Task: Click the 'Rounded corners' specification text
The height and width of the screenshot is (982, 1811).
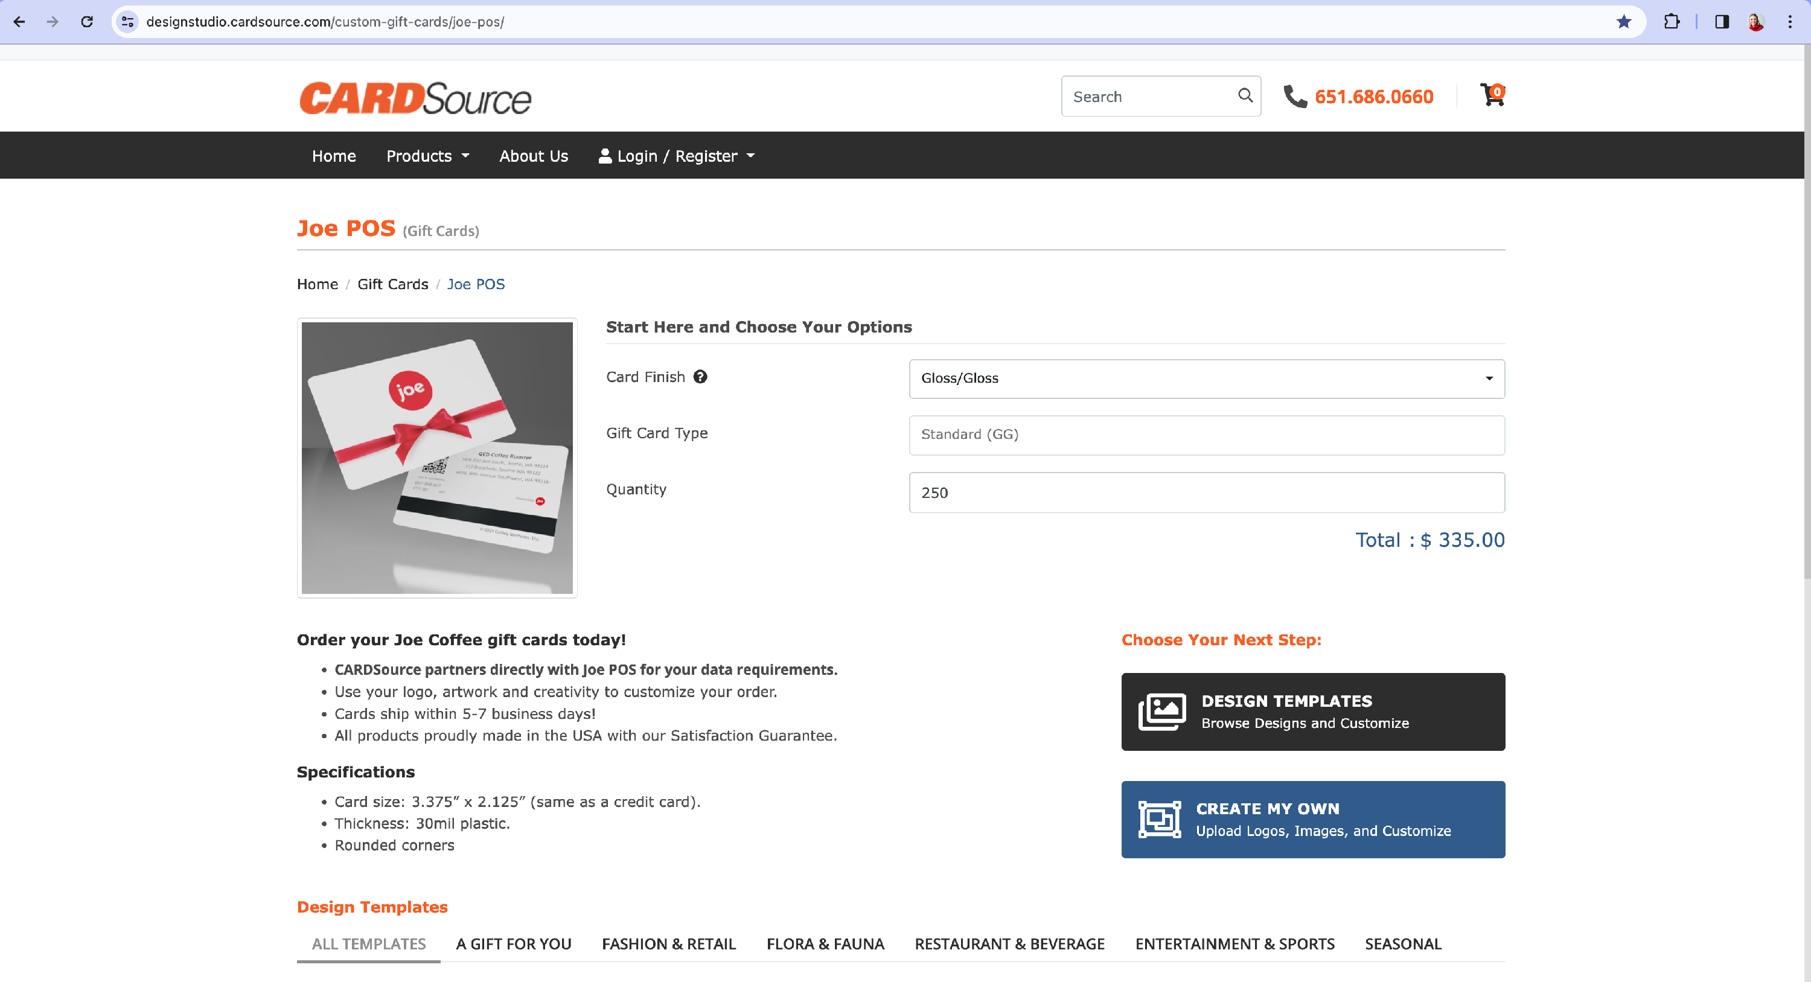Action: pos(394,845)
